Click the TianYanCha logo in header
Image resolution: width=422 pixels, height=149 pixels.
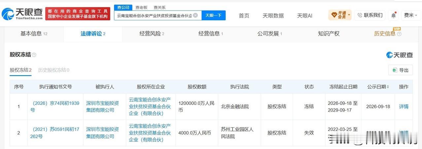pos(22,14)
